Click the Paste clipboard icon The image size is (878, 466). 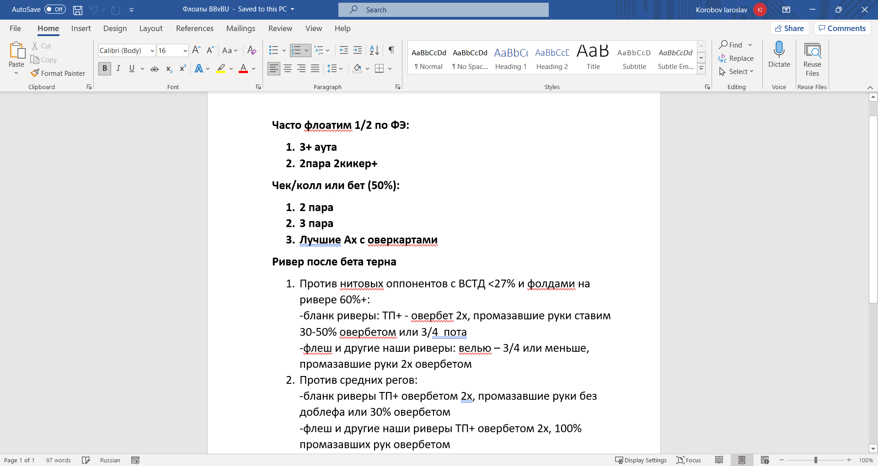pyautogui.click(x=17, y=50)
